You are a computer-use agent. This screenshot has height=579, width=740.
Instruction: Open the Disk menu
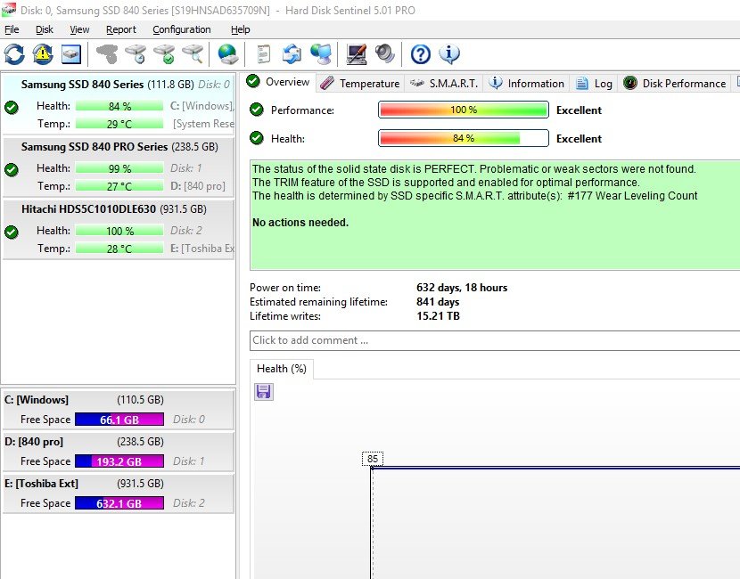(45, 29)
